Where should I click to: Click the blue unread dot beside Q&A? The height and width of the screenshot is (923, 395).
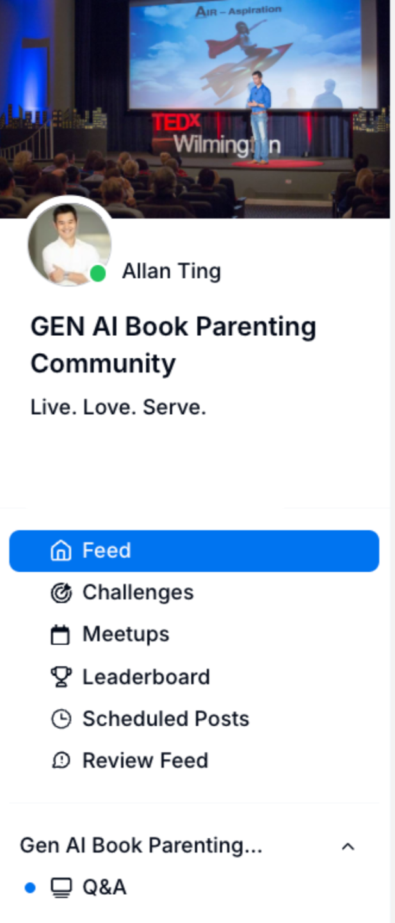30,888
